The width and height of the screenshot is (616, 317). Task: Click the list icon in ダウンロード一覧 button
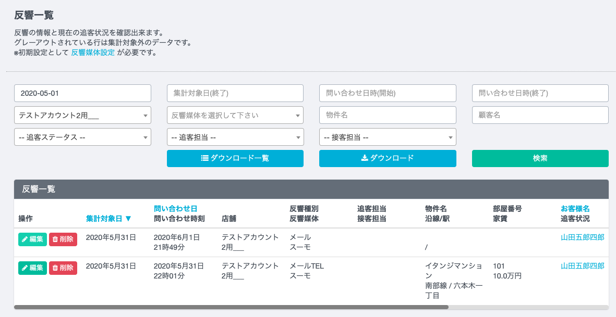tap(204, 158)
